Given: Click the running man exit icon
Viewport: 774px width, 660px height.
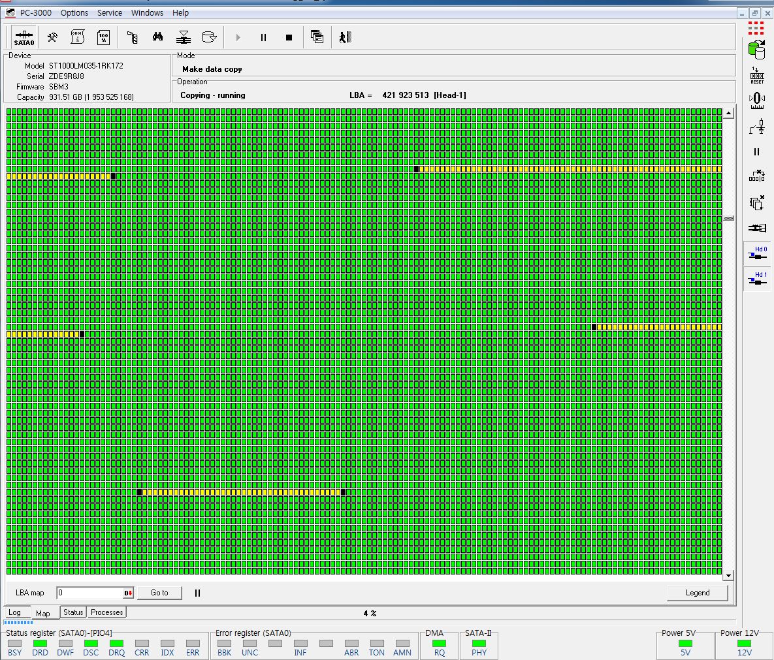Looking at the screenshot, I should click(x=345, y=37).
